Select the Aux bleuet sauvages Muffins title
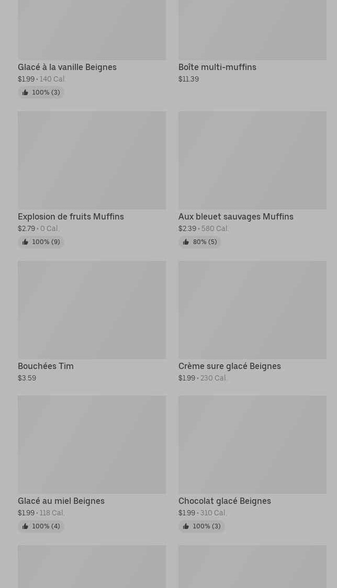337x588 pixels. [x=235, y=216]
